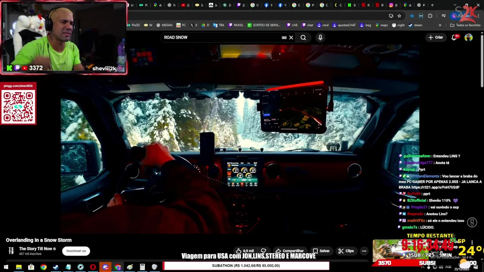This screenshot has height=272, width=484.
Task: Switch to the Twitch tab
Action: pos(240,5)
